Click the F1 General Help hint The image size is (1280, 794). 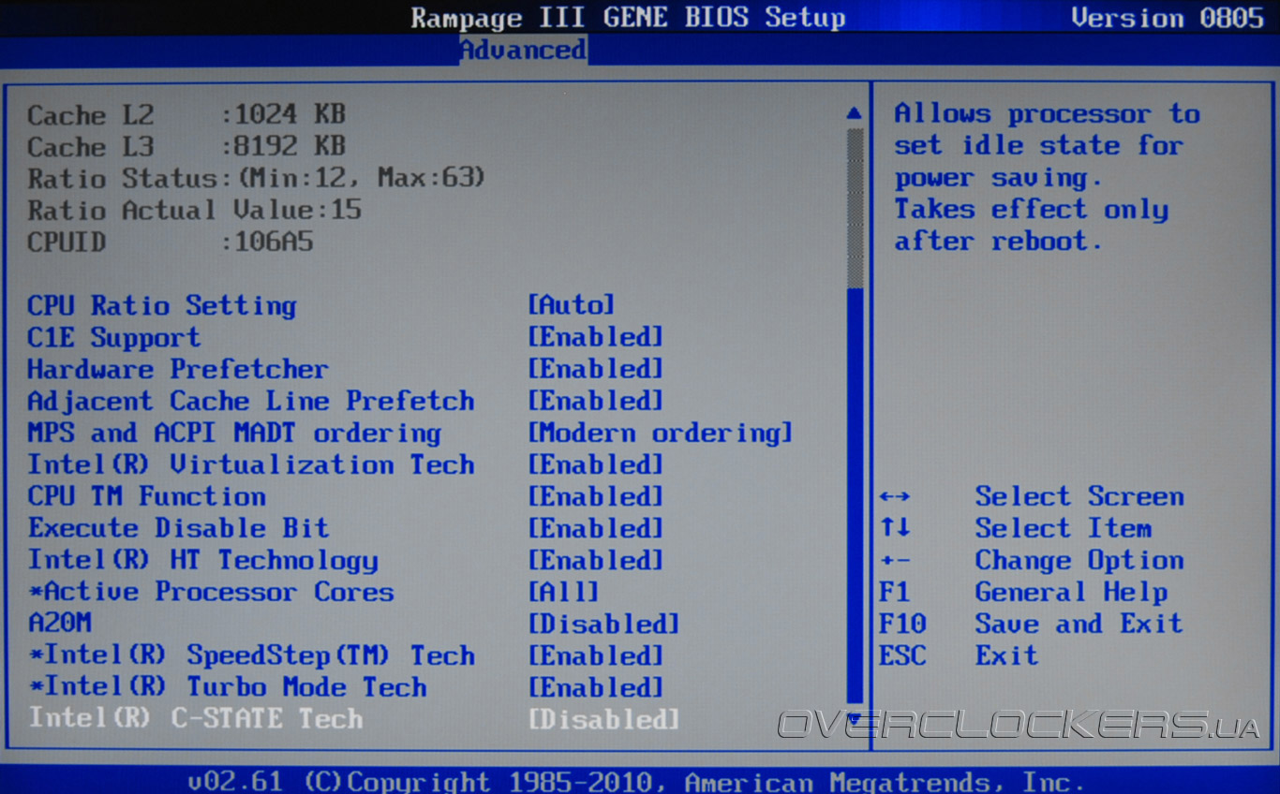[1023, 592]
